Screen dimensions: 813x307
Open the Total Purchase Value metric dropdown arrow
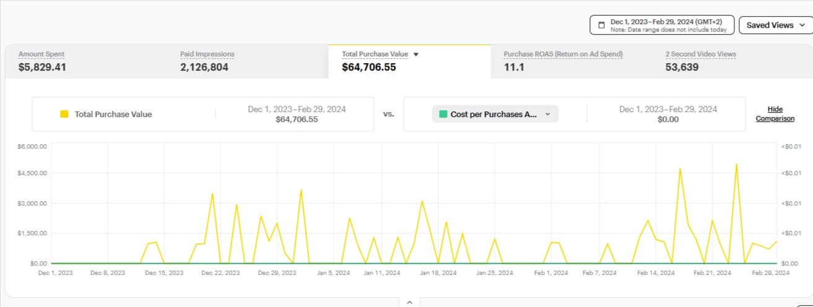tap(416, 54)
